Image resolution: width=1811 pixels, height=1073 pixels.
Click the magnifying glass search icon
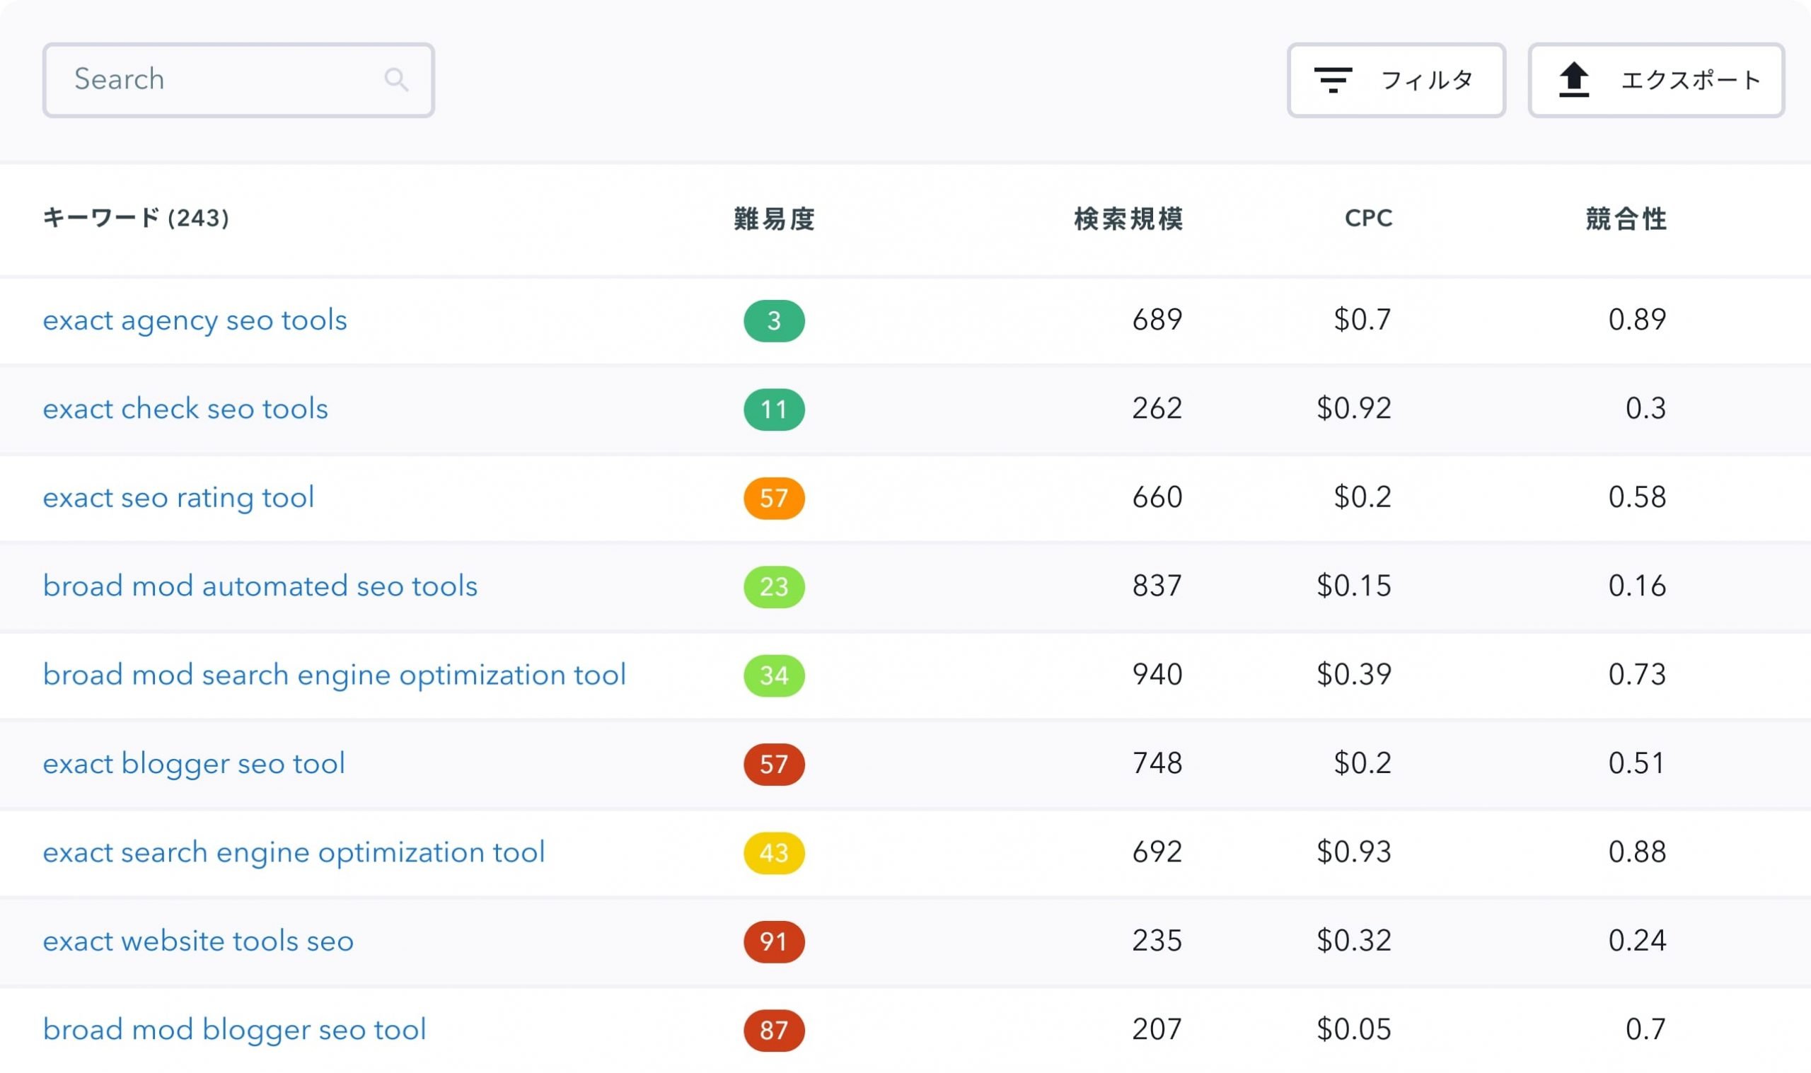395,79
